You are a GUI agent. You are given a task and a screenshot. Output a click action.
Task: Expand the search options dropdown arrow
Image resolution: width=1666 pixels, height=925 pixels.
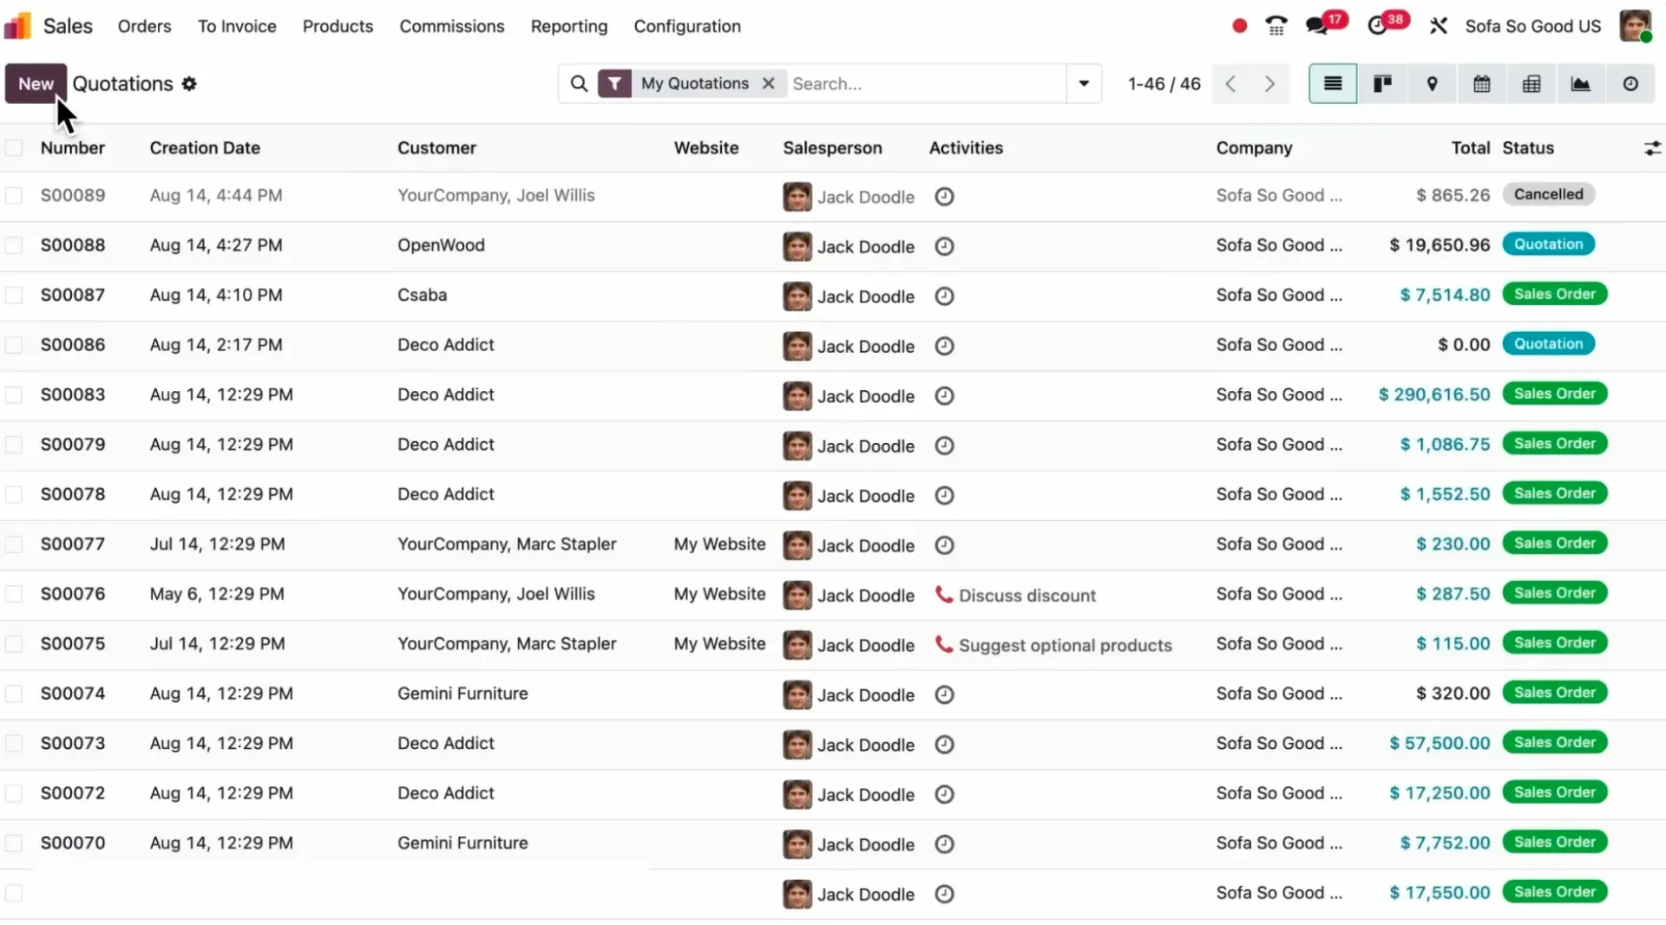[x=1084, y=84]
